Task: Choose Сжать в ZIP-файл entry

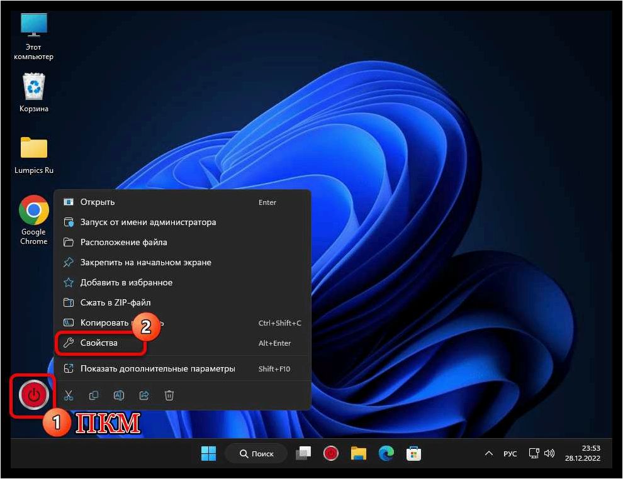Action: pyautogui.click(x=182, y=302)
